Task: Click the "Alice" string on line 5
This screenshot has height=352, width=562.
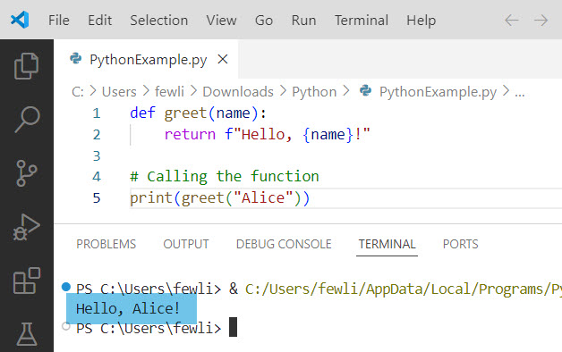Action: [x=263, y=197]
